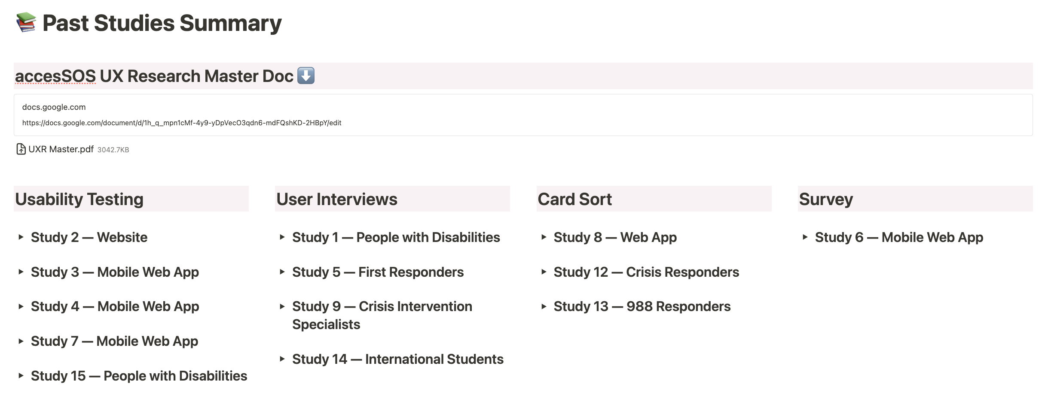Open the docs.google.com document URL link
The width and height of the screenshot is (1045, 399).
[181, 123]
